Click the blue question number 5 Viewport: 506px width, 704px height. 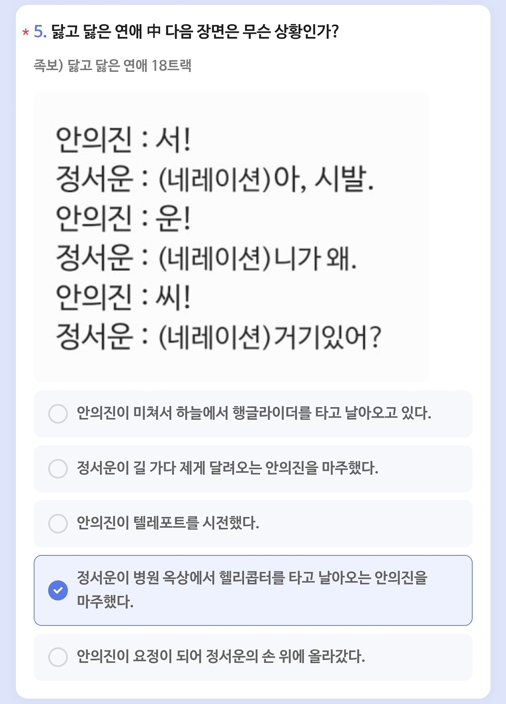pyautogui.click(x=40, y=31)
